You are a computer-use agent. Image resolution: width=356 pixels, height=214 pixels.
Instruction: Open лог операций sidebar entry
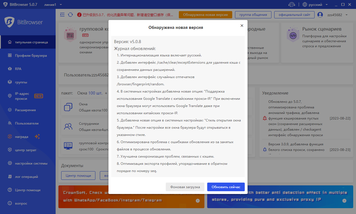28,177
